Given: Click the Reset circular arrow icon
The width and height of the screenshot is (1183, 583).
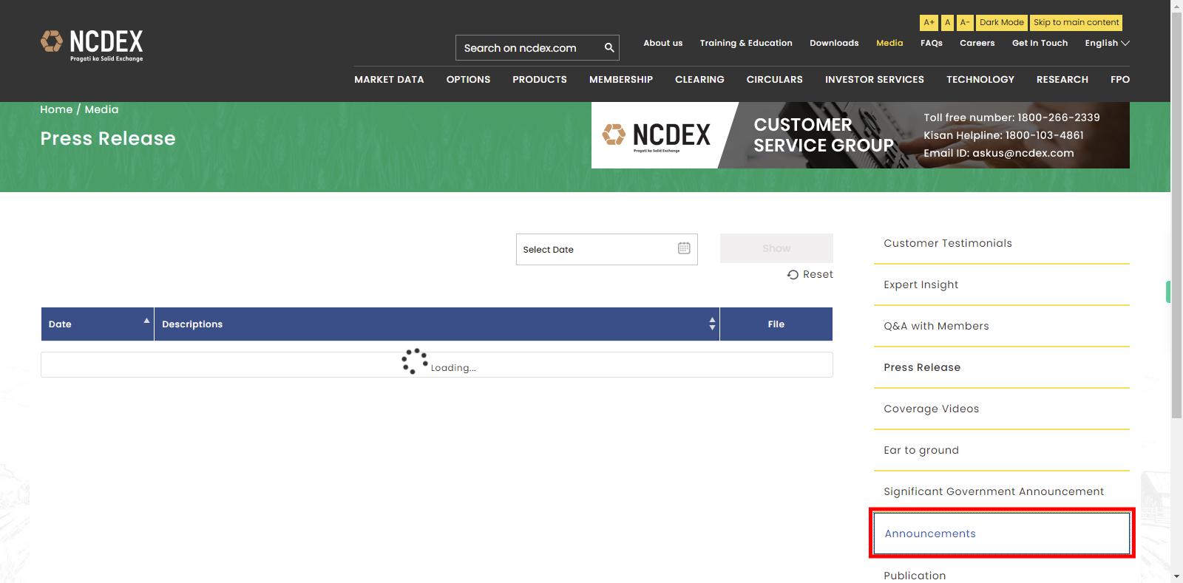Looking at the screenshot, I should pyautogui.click(x=793, y=274).
